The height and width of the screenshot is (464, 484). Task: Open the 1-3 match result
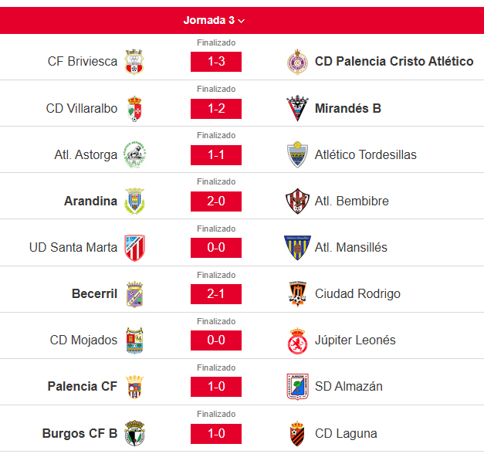click(x=216, y=62)
